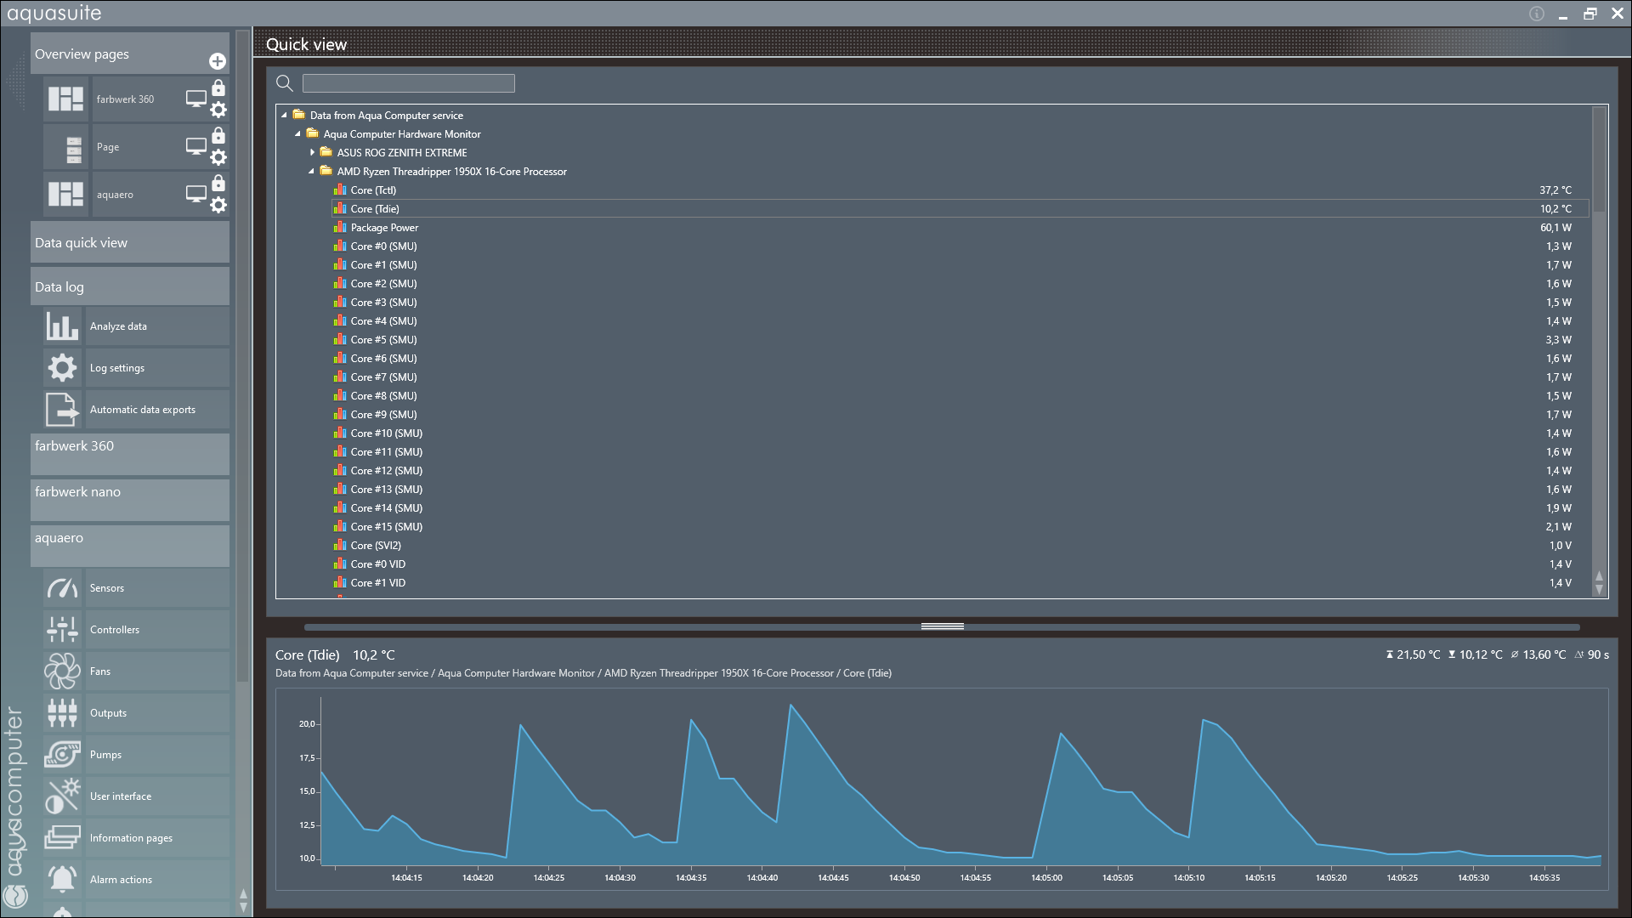Select the Package Power sensor row
The image size is (1632, 918).
pyautogui.click(x=960, y=228)
